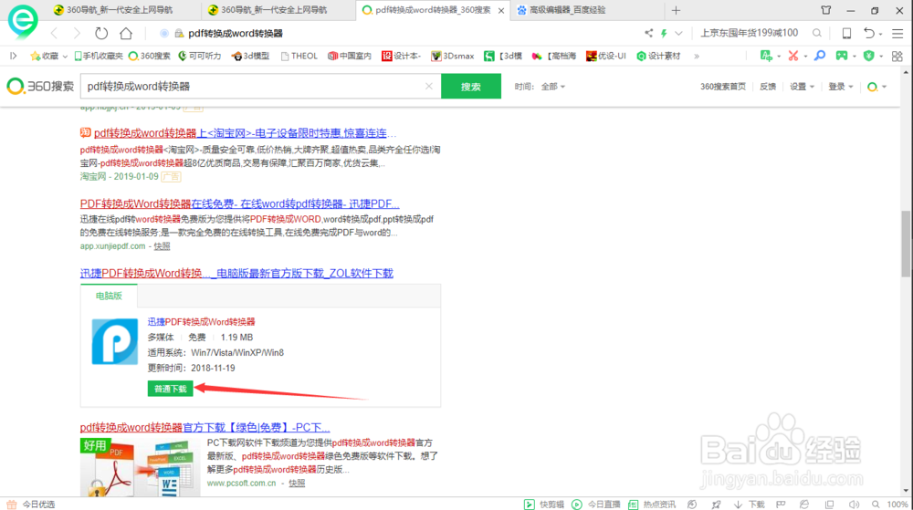This screenshot has height=510, width=913.
Task: Open the 登录 dropdown
Action: click(841, 86)
